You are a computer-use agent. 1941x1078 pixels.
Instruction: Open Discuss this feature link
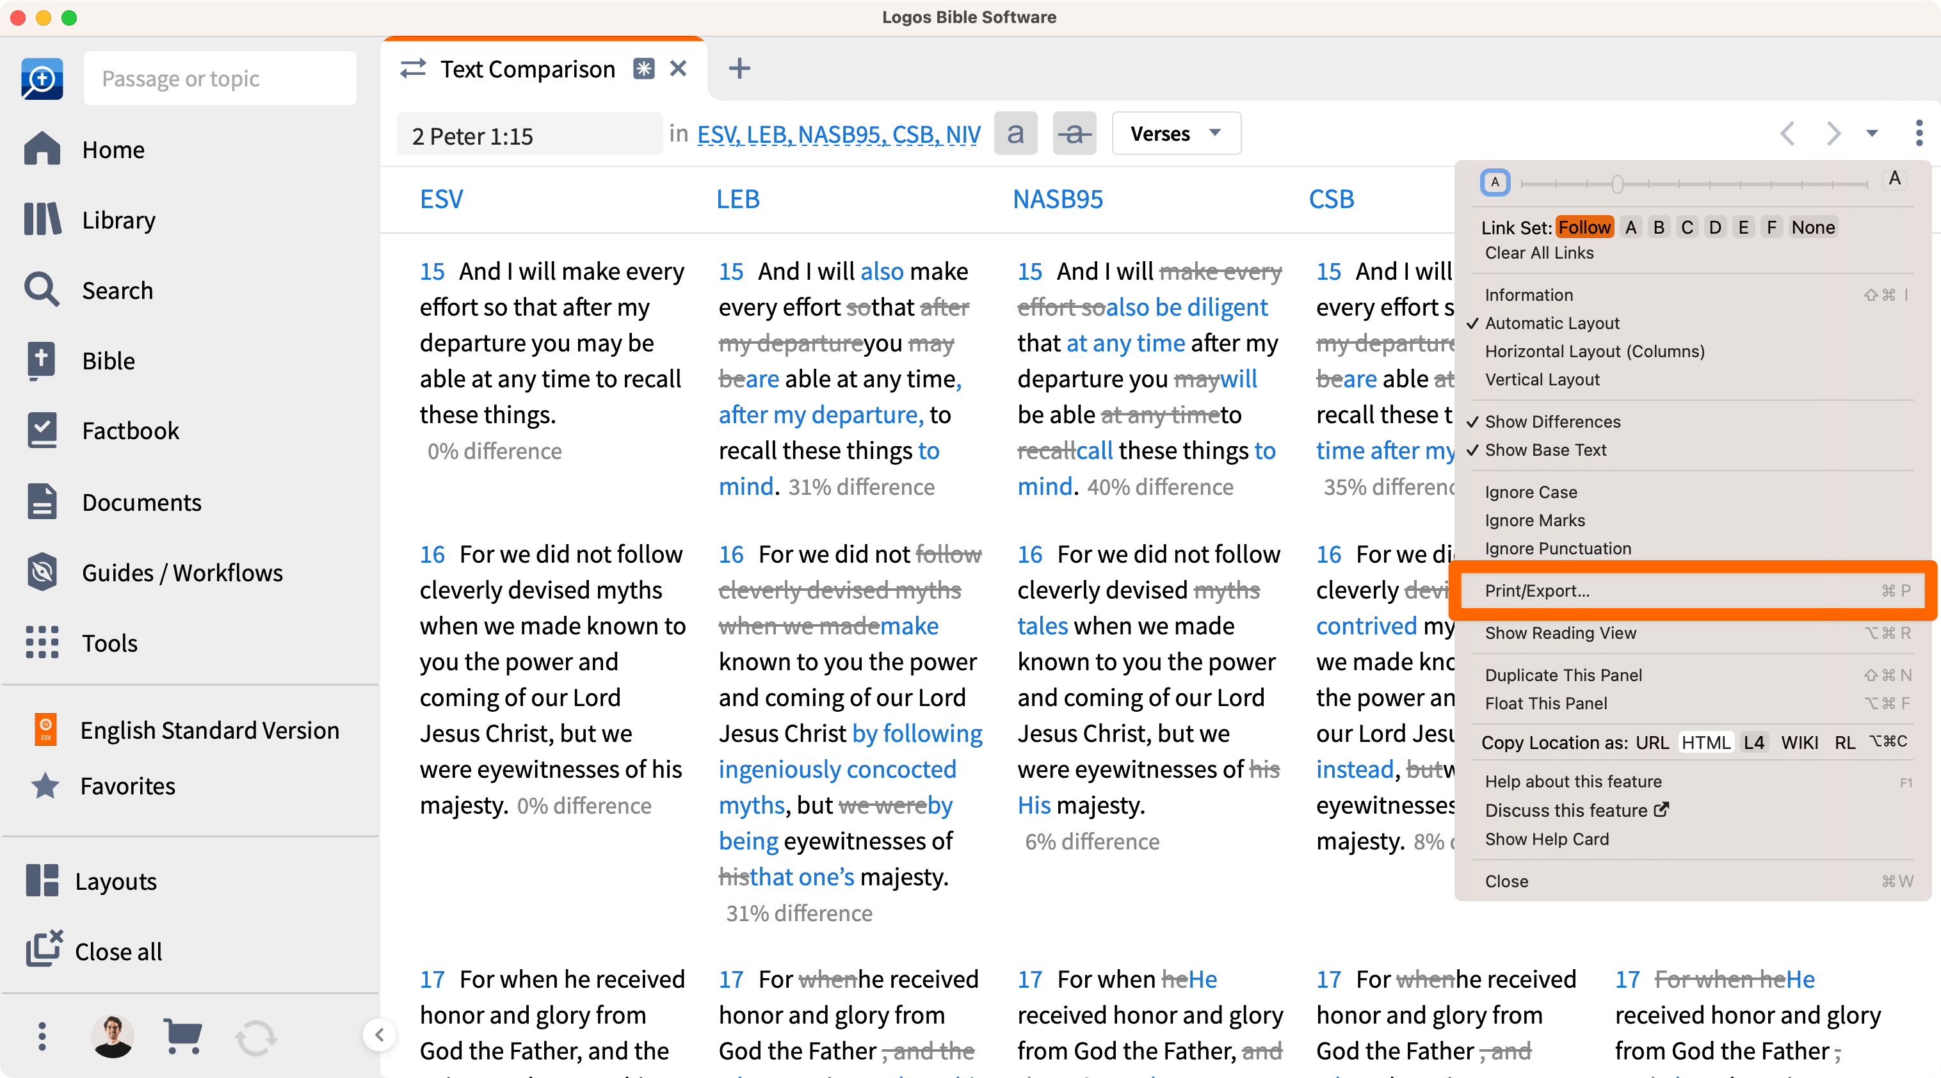(x=1576, y=810)
